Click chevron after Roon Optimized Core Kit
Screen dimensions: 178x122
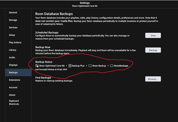tap(67, 66)
